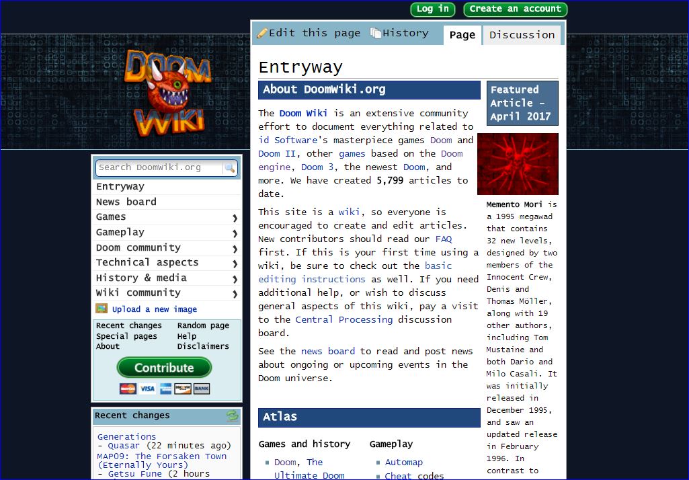The width and height of the screenshot is (689, 480).
Task: Follow the FAQ link
Action: click(x=444, y=239)
